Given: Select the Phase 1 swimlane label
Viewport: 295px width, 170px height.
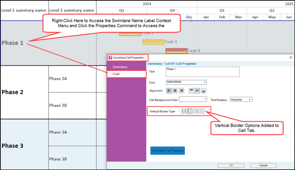Looking at the screenshot, I should pyautogui.click(x=13, y=43).
